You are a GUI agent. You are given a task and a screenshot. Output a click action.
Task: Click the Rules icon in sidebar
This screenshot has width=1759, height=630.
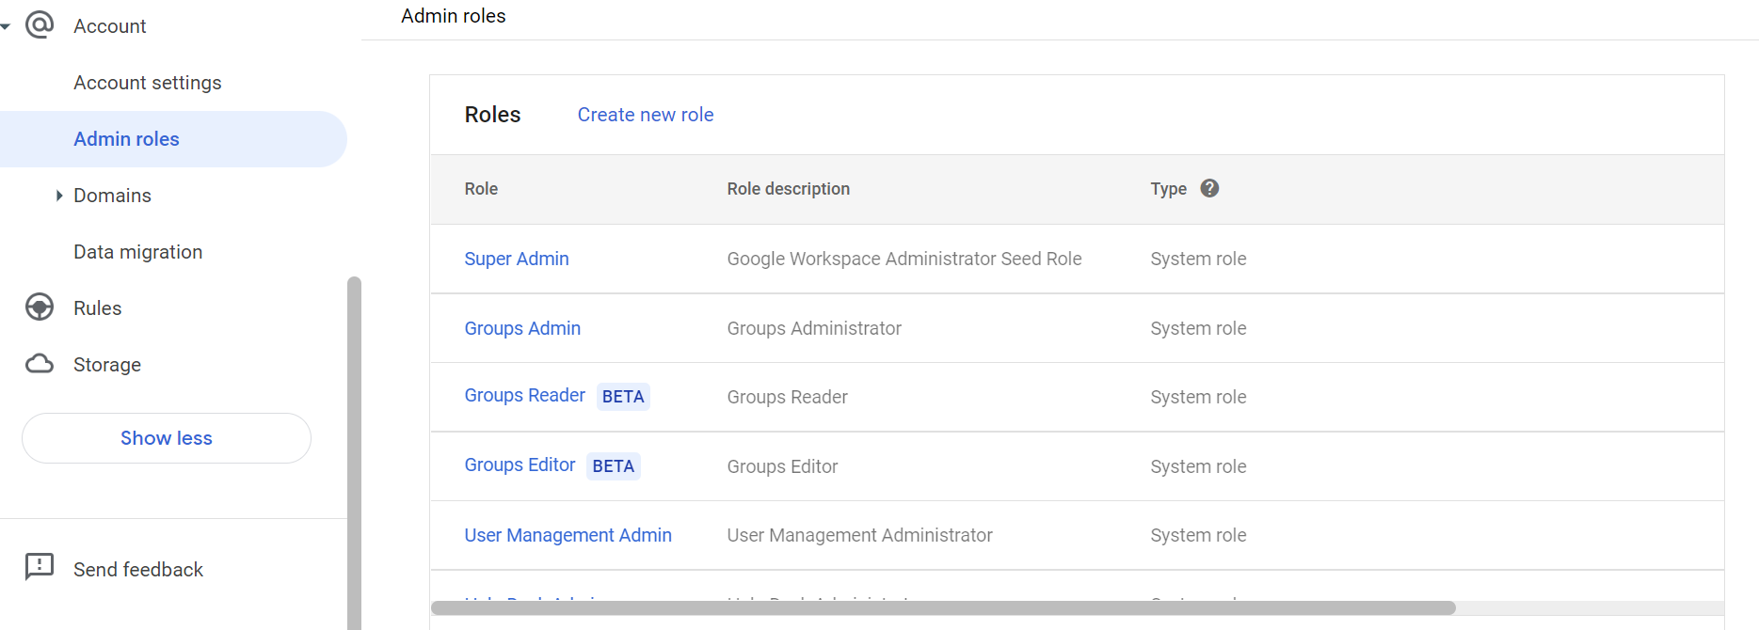40,307
